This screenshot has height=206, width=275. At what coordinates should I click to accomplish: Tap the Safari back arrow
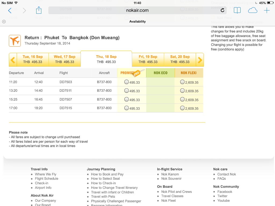(10, 10)
